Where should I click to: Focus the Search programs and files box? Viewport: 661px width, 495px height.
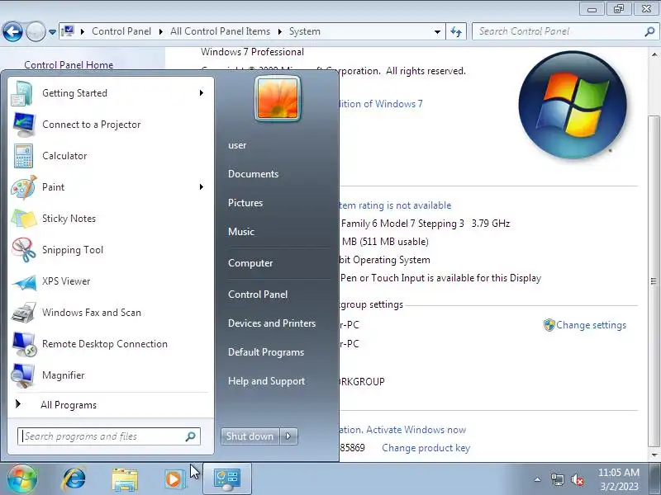tap(109, 436)
